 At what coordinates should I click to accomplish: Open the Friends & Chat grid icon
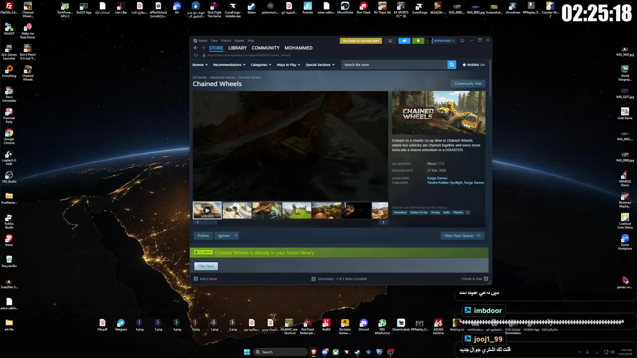tap(486, 279)
